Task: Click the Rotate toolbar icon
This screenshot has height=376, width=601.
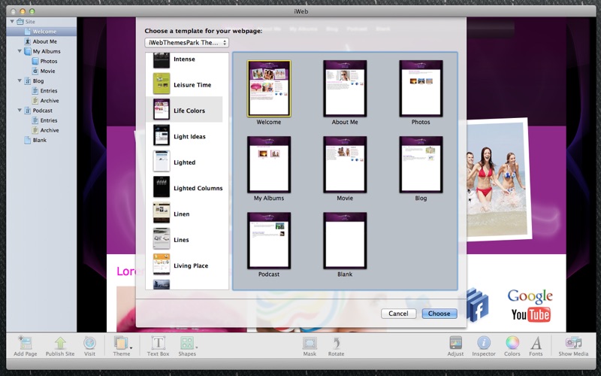Action: pyautogui.click(x=336, y=343)
